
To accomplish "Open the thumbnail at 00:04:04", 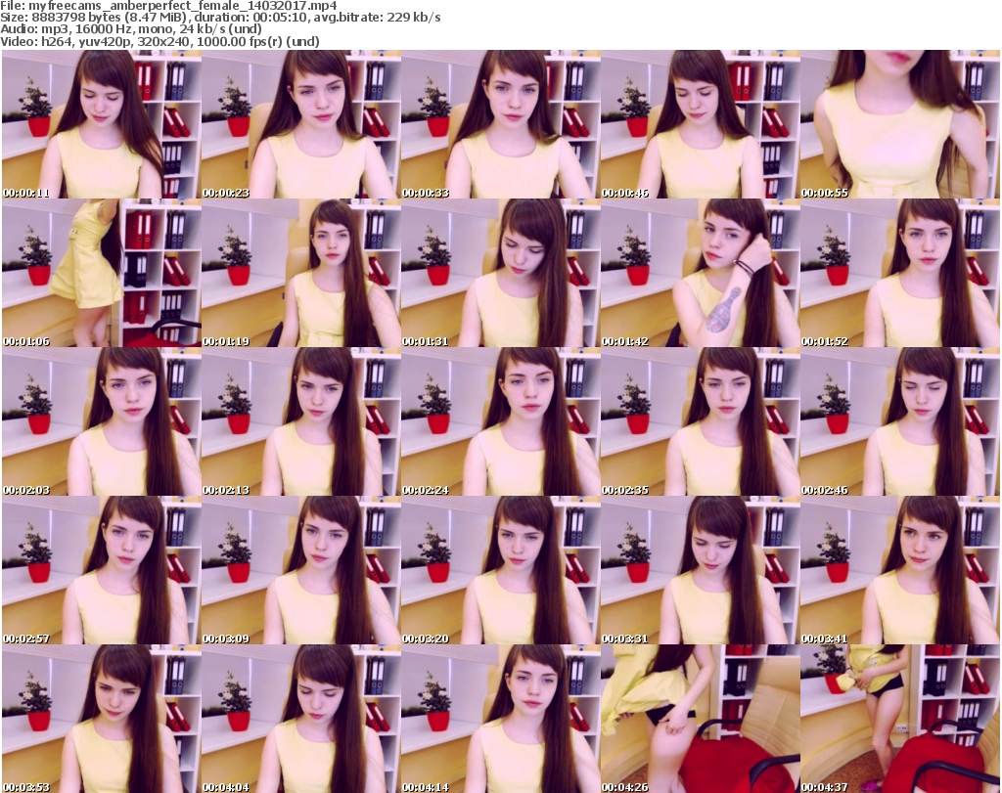I will point(301,719).
